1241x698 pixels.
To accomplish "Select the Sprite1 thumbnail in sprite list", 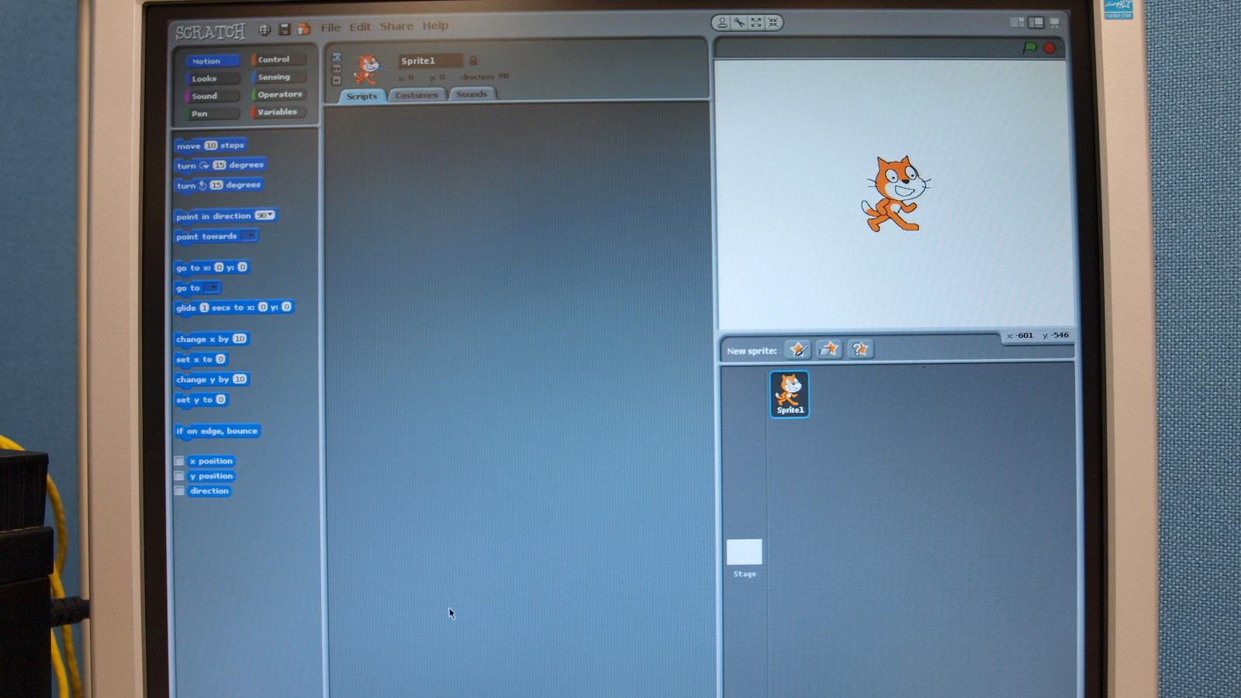I will (790, 394).
